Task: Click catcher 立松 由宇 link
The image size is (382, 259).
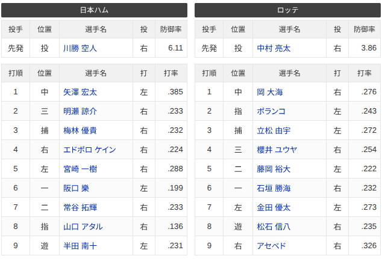Action: pyautogui.click(x=274, y=130)
